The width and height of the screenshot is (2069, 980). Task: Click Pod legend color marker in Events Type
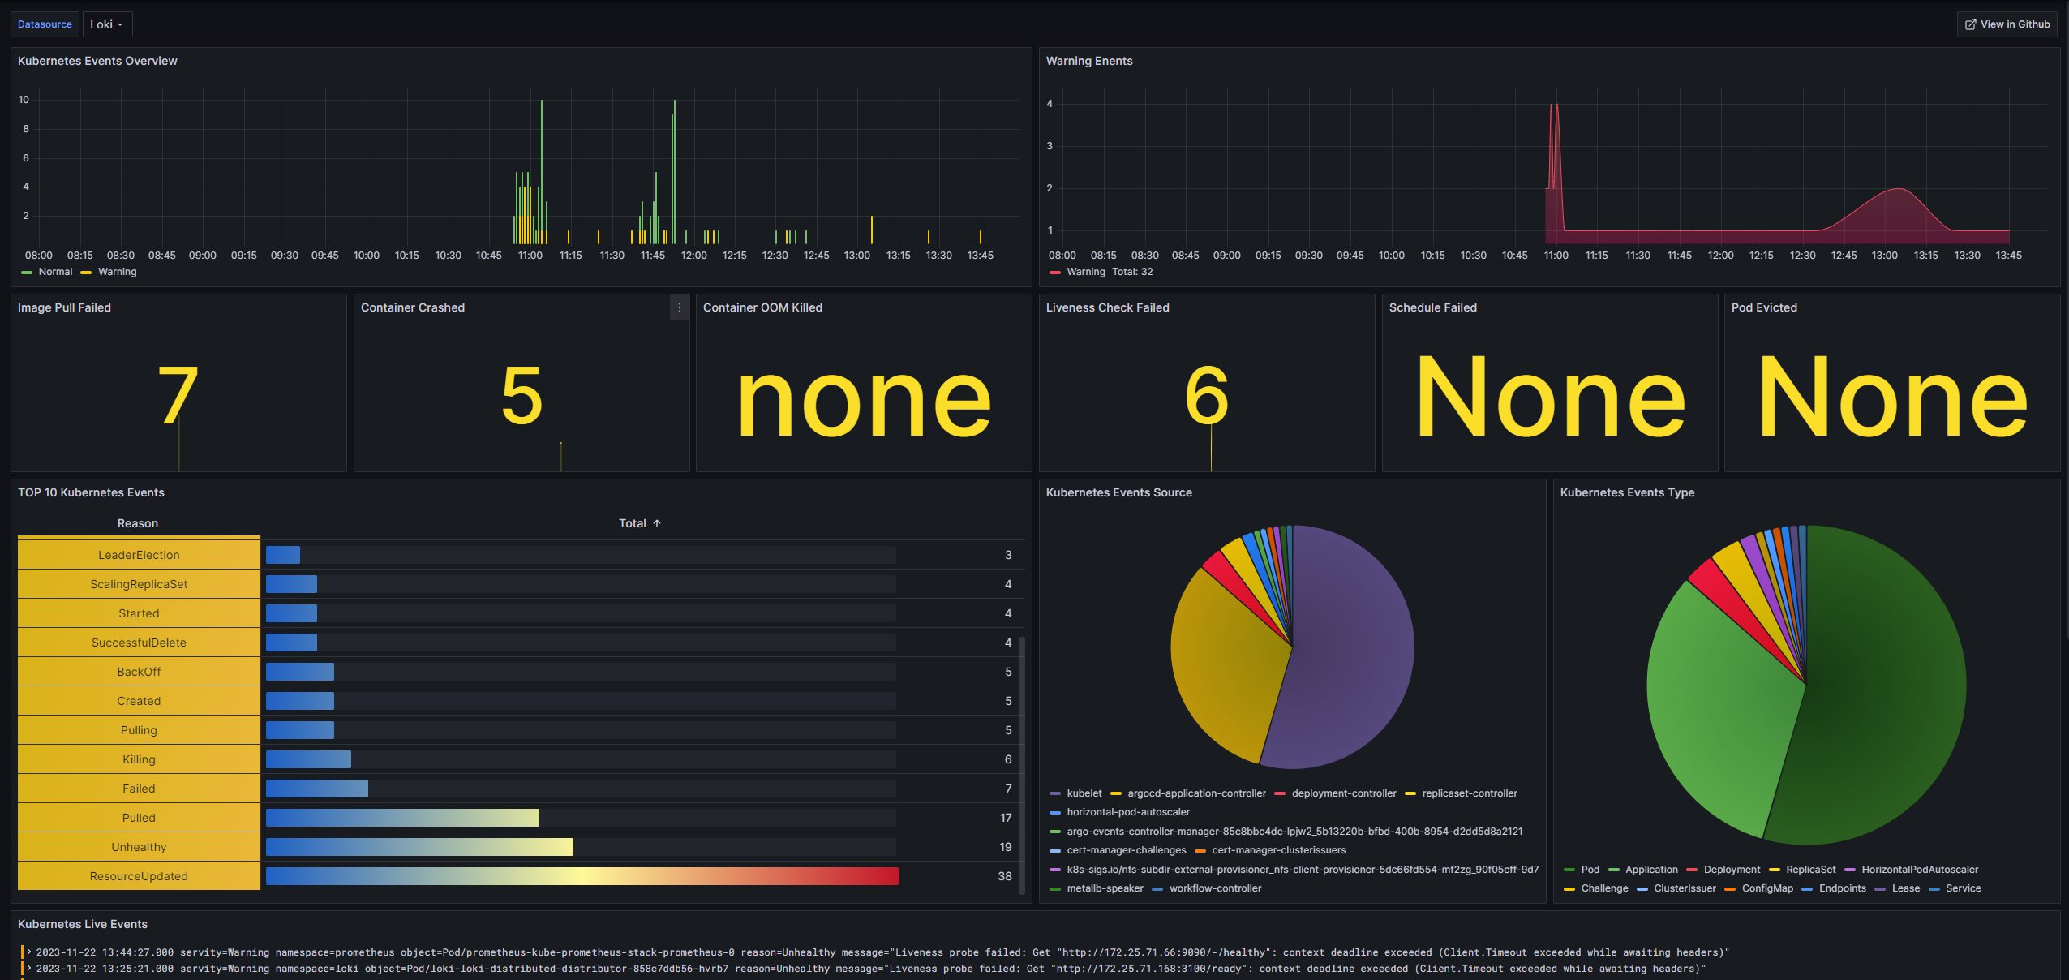[x=1569, y=870]
